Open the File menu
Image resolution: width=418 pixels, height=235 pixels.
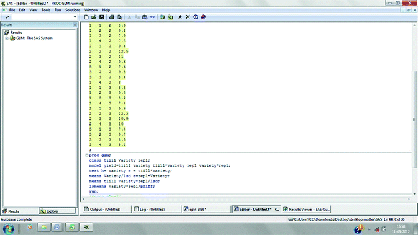coord(12,10)
